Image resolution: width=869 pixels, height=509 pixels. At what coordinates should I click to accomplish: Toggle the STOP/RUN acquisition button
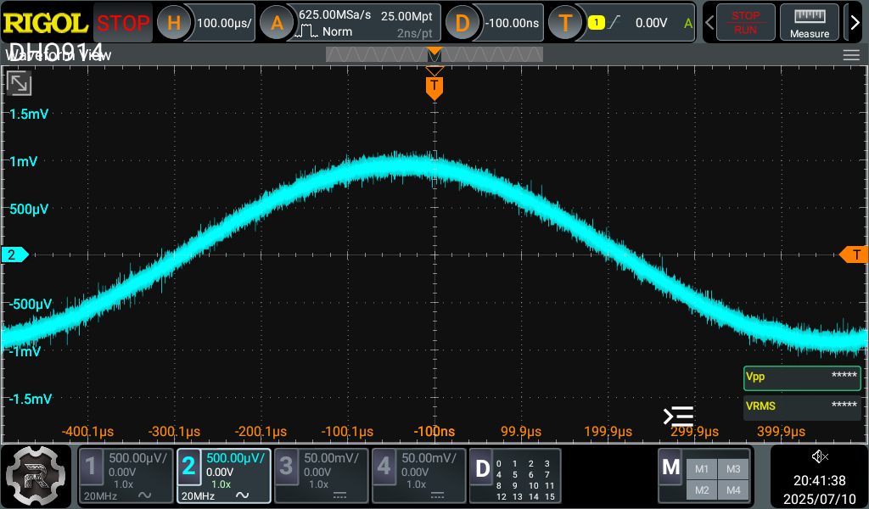(x=745, y=23)
